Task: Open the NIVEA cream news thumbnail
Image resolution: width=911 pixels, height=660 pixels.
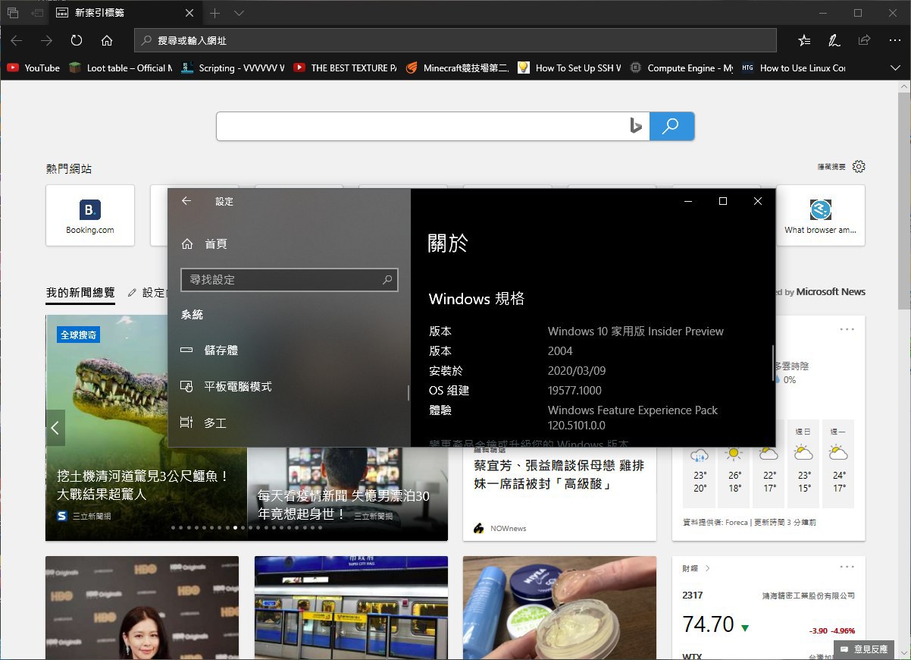Action: (559, 608)
